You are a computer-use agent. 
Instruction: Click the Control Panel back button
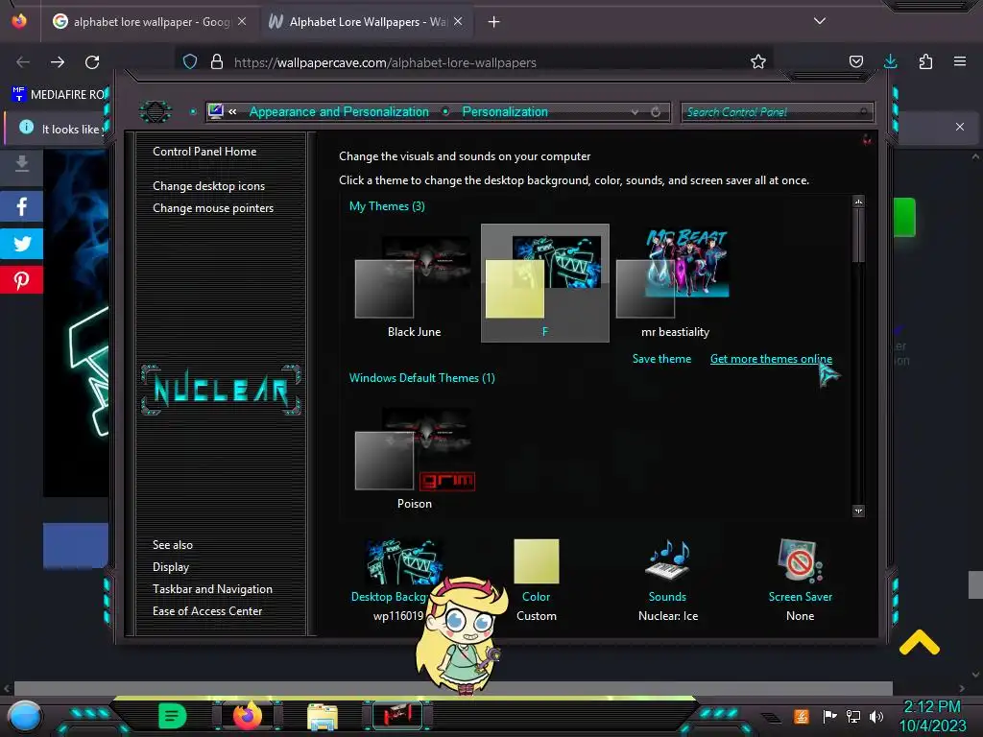point(155,111)
